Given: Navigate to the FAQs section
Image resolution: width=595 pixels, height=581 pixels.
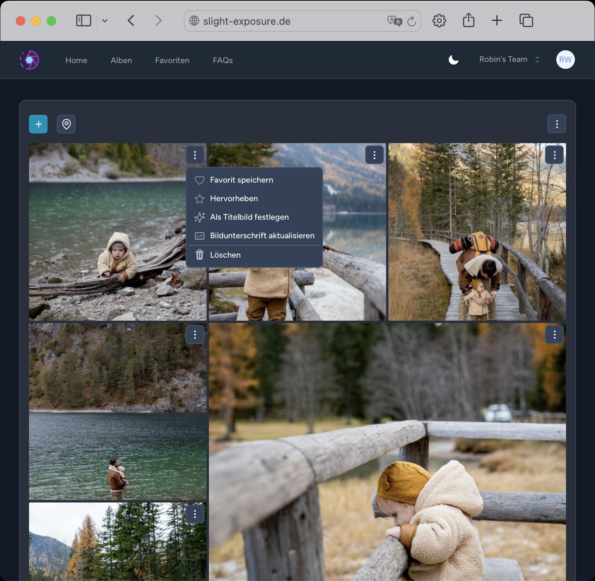Looking at the screenshot, I should pyautogui.click(x=223, y=60).
